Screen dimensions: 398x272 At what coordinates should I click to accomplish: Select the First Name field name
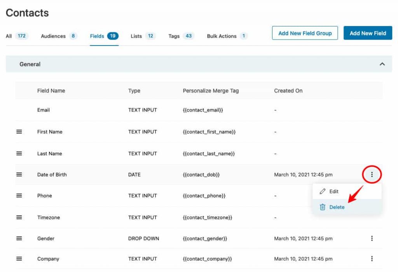(50, 132)
